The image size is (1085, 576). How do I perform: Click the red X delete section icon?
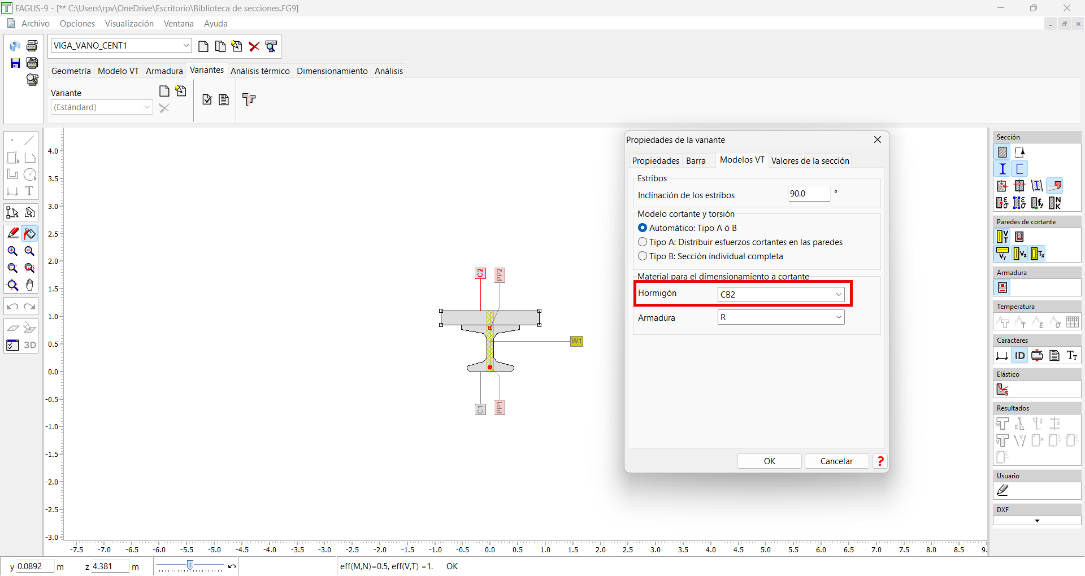[x=254, y=46]
